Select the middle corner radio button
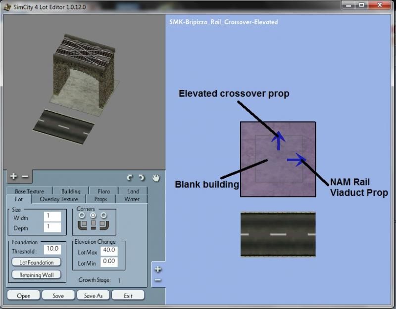Screen dimensions: 396x309 click(93, 216)
